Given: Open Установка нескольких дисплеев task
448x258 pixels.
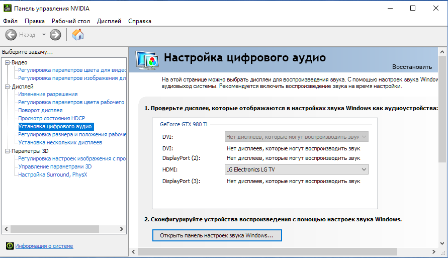Looking at the screenshot, I should pyautogui.click(x=60, y=142).
